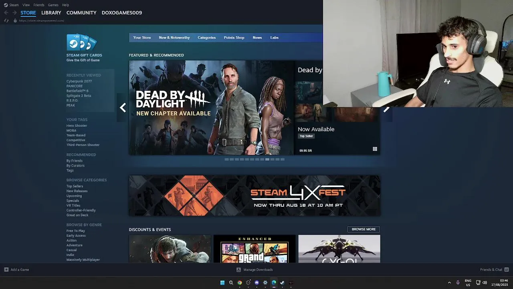Open the Games menu
Image resolution: width=513 pixels, height=289 pixels.
click(x=53, y=5)
